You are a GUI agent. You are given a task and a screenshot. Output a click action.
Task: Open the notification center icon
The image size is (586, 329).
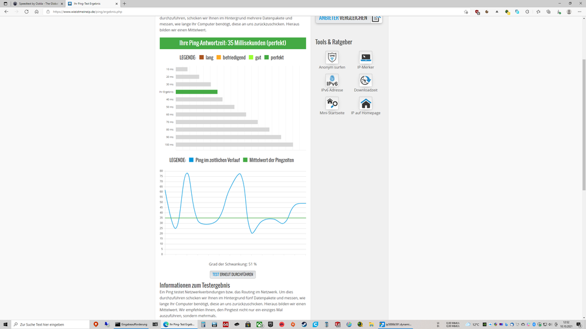(579, 324)
